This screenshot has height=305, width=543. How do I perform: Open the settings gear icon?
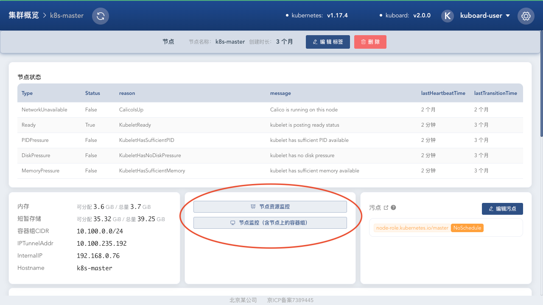click(x=526, y=16)
